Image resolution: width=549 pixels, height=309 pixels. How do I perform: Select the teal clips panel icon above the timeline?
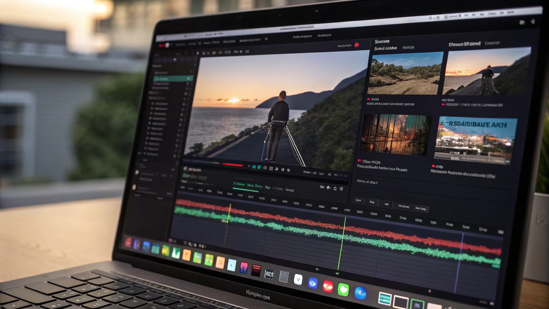tap(254, 167)
